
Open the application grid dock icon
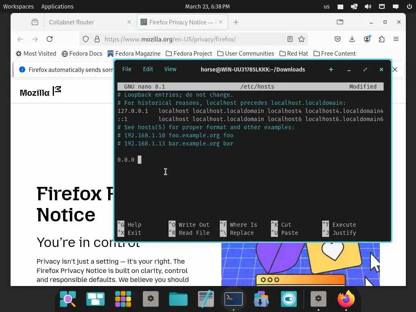(x=123, y=299)
